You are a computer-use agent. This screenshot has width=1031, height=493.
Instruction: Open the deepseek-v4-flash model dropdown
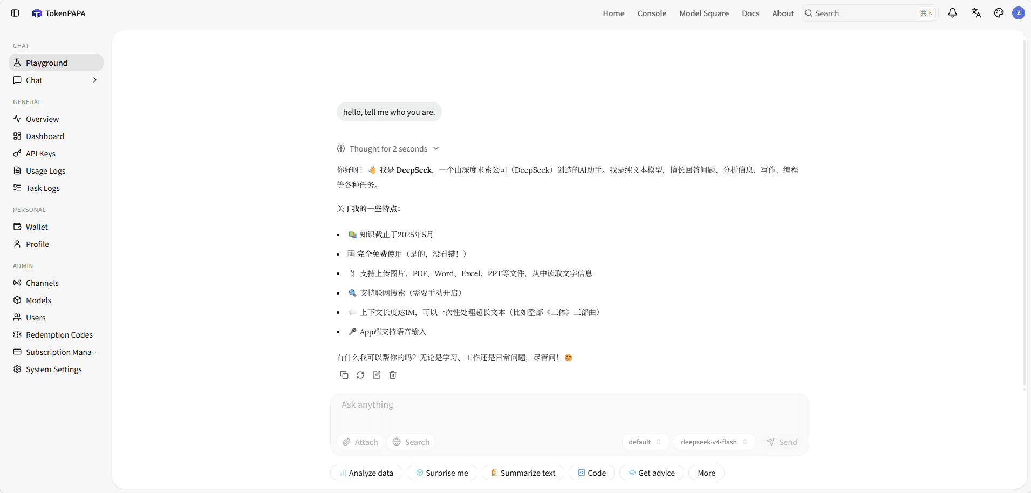click(714, 442)
